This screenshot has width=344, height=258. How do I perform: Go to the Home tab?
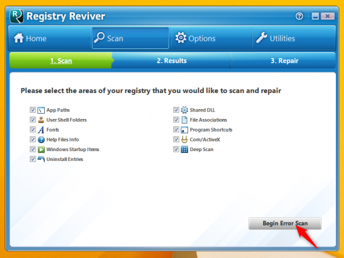pos(49,38)
